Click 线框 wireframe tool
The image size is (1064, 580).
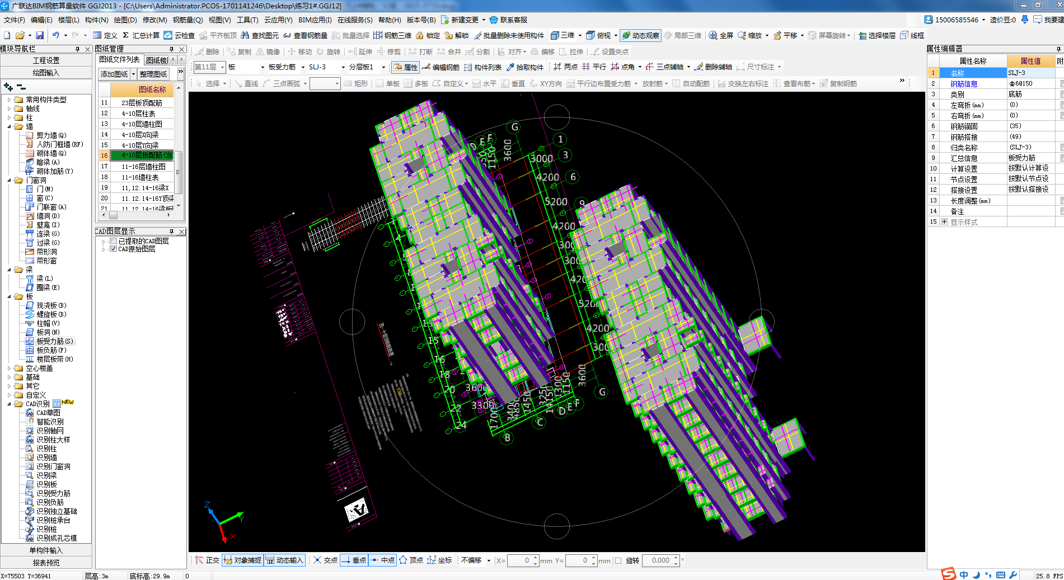pos(912,35)
